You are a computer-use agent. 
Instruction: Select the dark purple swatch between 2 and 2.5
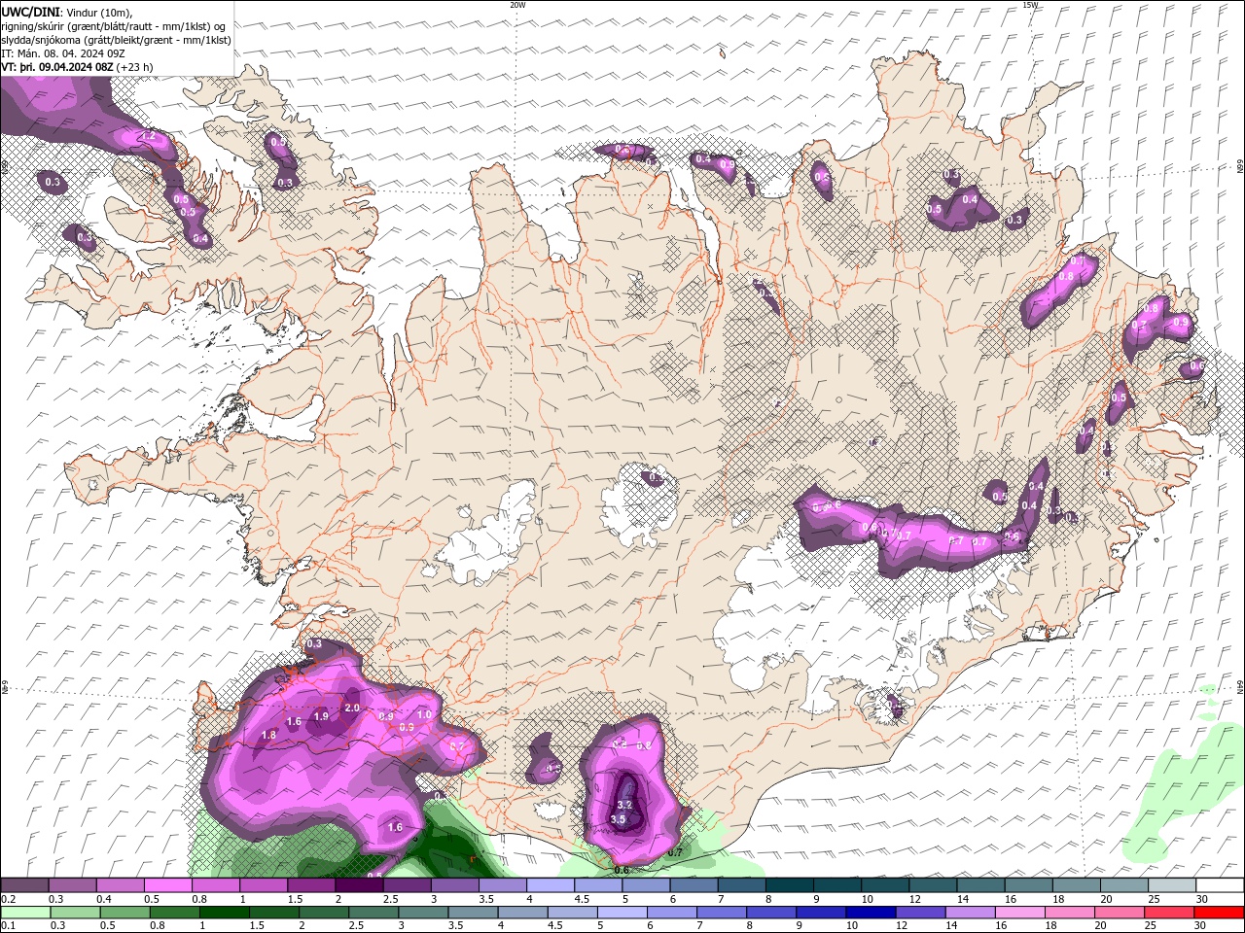click(359, 885)
